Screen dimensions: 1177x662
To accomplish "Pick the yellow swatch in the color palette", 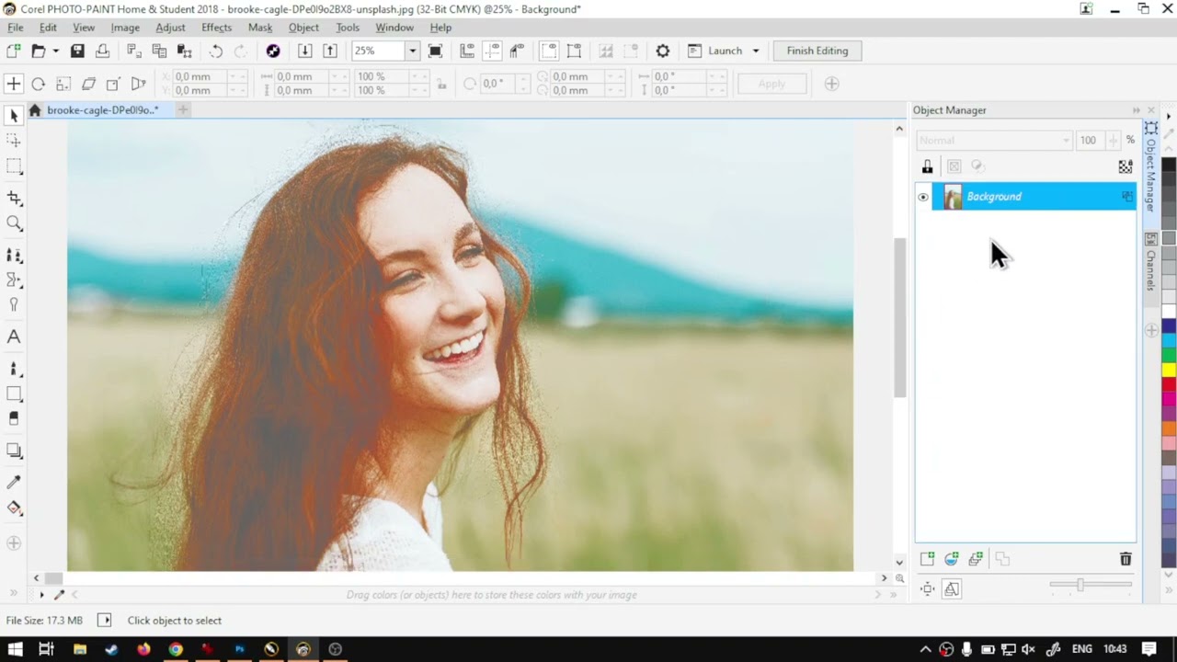I will 1169,370.
